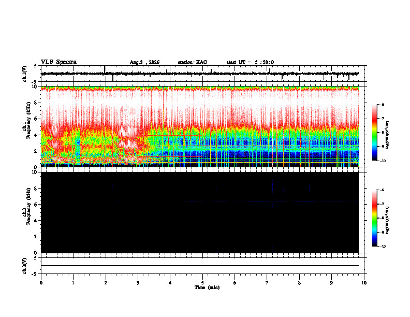Click the '6' kHz tick on ch.1 spectrogram
This screenshot has height=317, width=410.
tap(36, 119)
